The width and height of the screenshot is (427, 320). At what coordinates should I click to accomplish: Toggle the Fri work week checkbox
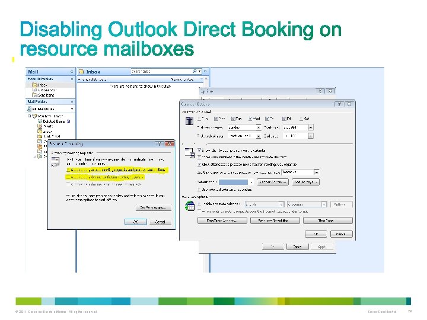(284, 119)
